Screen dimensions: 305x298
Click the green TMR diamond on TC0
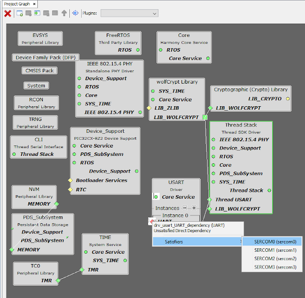(58, 281)
